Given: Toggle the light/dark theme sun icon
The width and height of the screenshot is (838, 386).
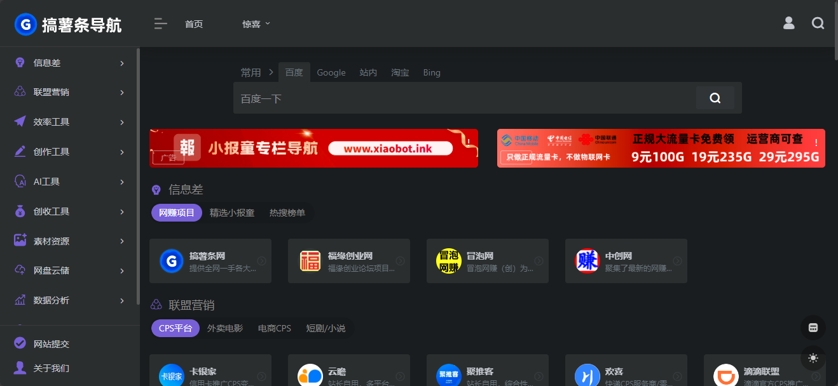Looking at the screenshot, I should pos(813,358).
